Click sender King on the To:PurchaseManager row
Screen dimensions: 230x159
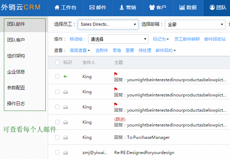click(x=87, y=137)
